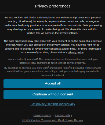Click the superscript 2 after Functional
This screenshot has height=125, width=105.
click(44, 71)
